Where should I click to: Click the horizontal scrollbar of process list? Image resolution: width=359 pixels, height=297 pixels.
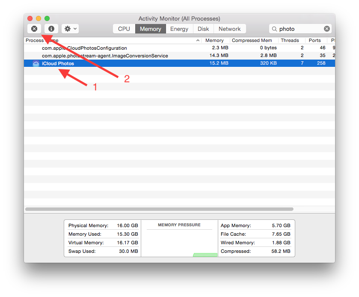pos(159,209)
